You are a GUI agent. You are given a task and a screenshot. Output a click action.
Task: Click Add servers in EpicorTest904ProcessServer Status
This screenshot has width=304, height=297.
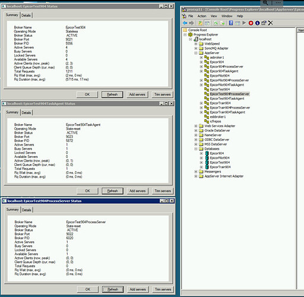click(138, 289)
